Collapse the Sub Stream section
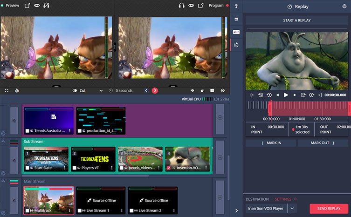 [x=3, y=142]
